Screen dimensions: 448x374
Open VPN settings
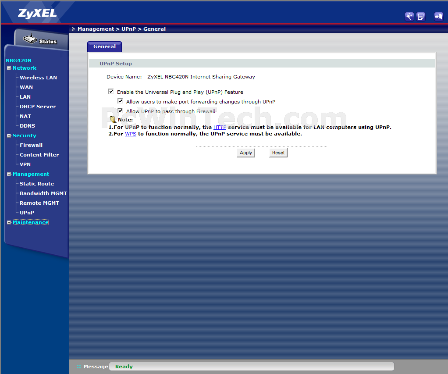tap(25, 164)
